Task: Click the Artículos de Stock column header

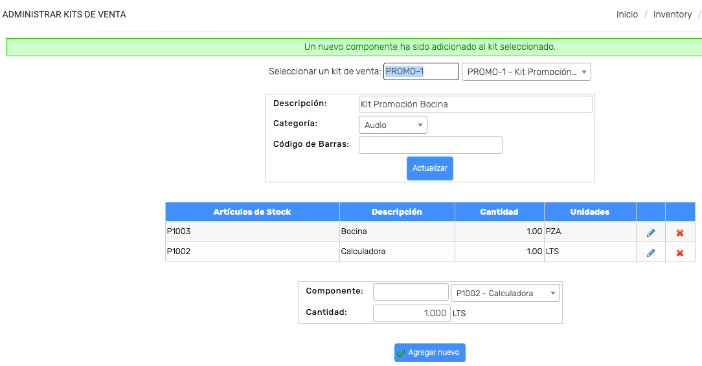Action: tap(252, 212)
